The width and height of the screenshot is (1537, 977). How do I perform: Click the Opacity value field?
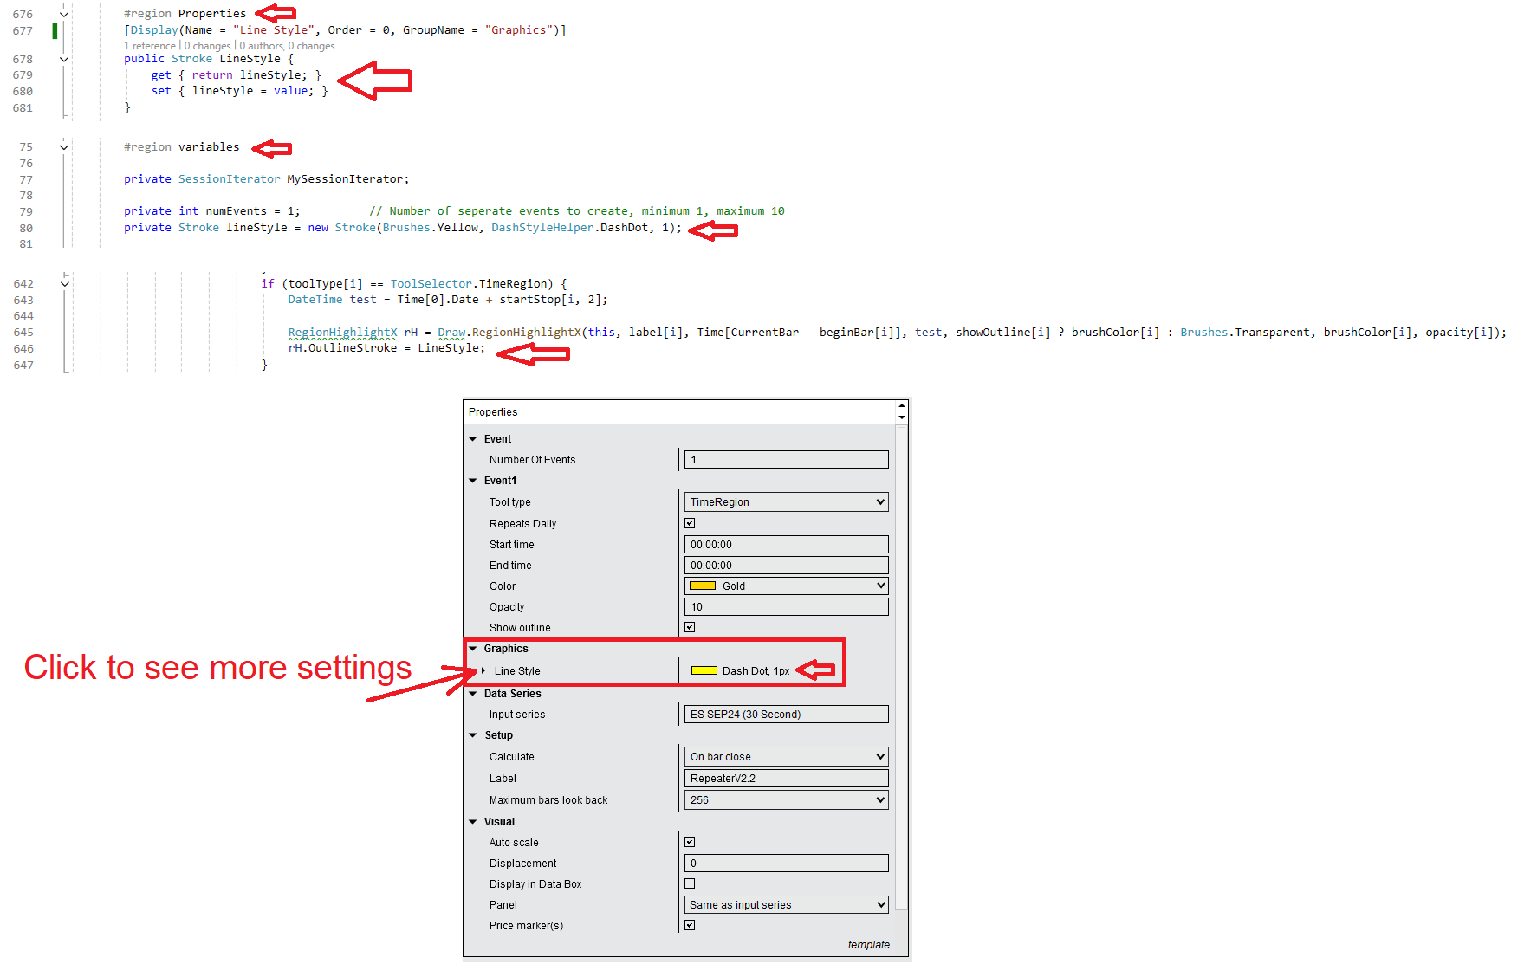[786, 607]
